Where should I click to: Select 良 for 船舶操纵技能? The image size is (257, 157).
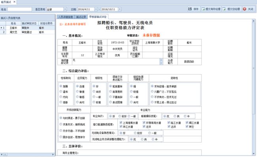(x=175, y=116)
